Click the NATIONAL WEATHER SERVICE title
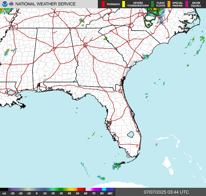206x196 pixels. point(45,4)
